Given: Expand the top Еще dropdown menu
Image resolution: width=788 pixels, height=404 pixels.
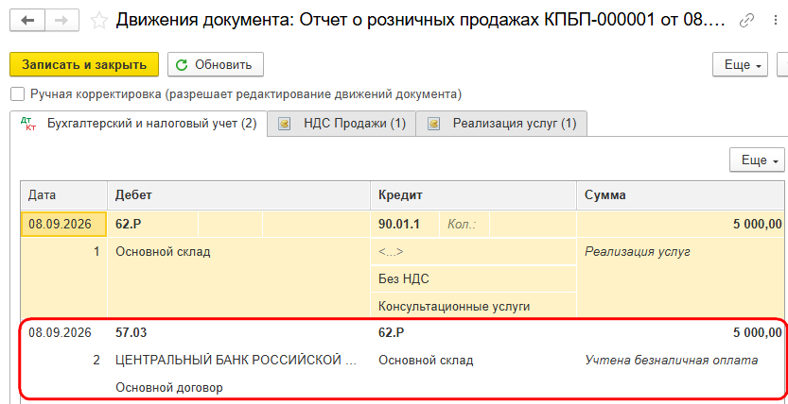Looking at the screenshot, I should pyautogui.click(x=740, y=65).
